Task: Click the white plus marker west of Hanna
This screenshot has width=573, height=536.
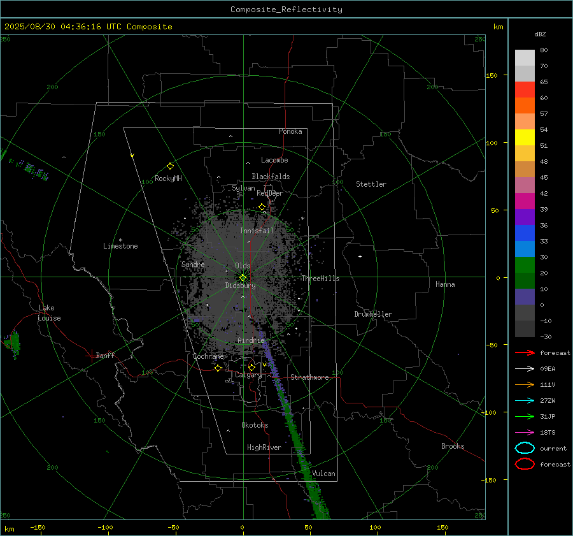Action: (x=360, y=256)
